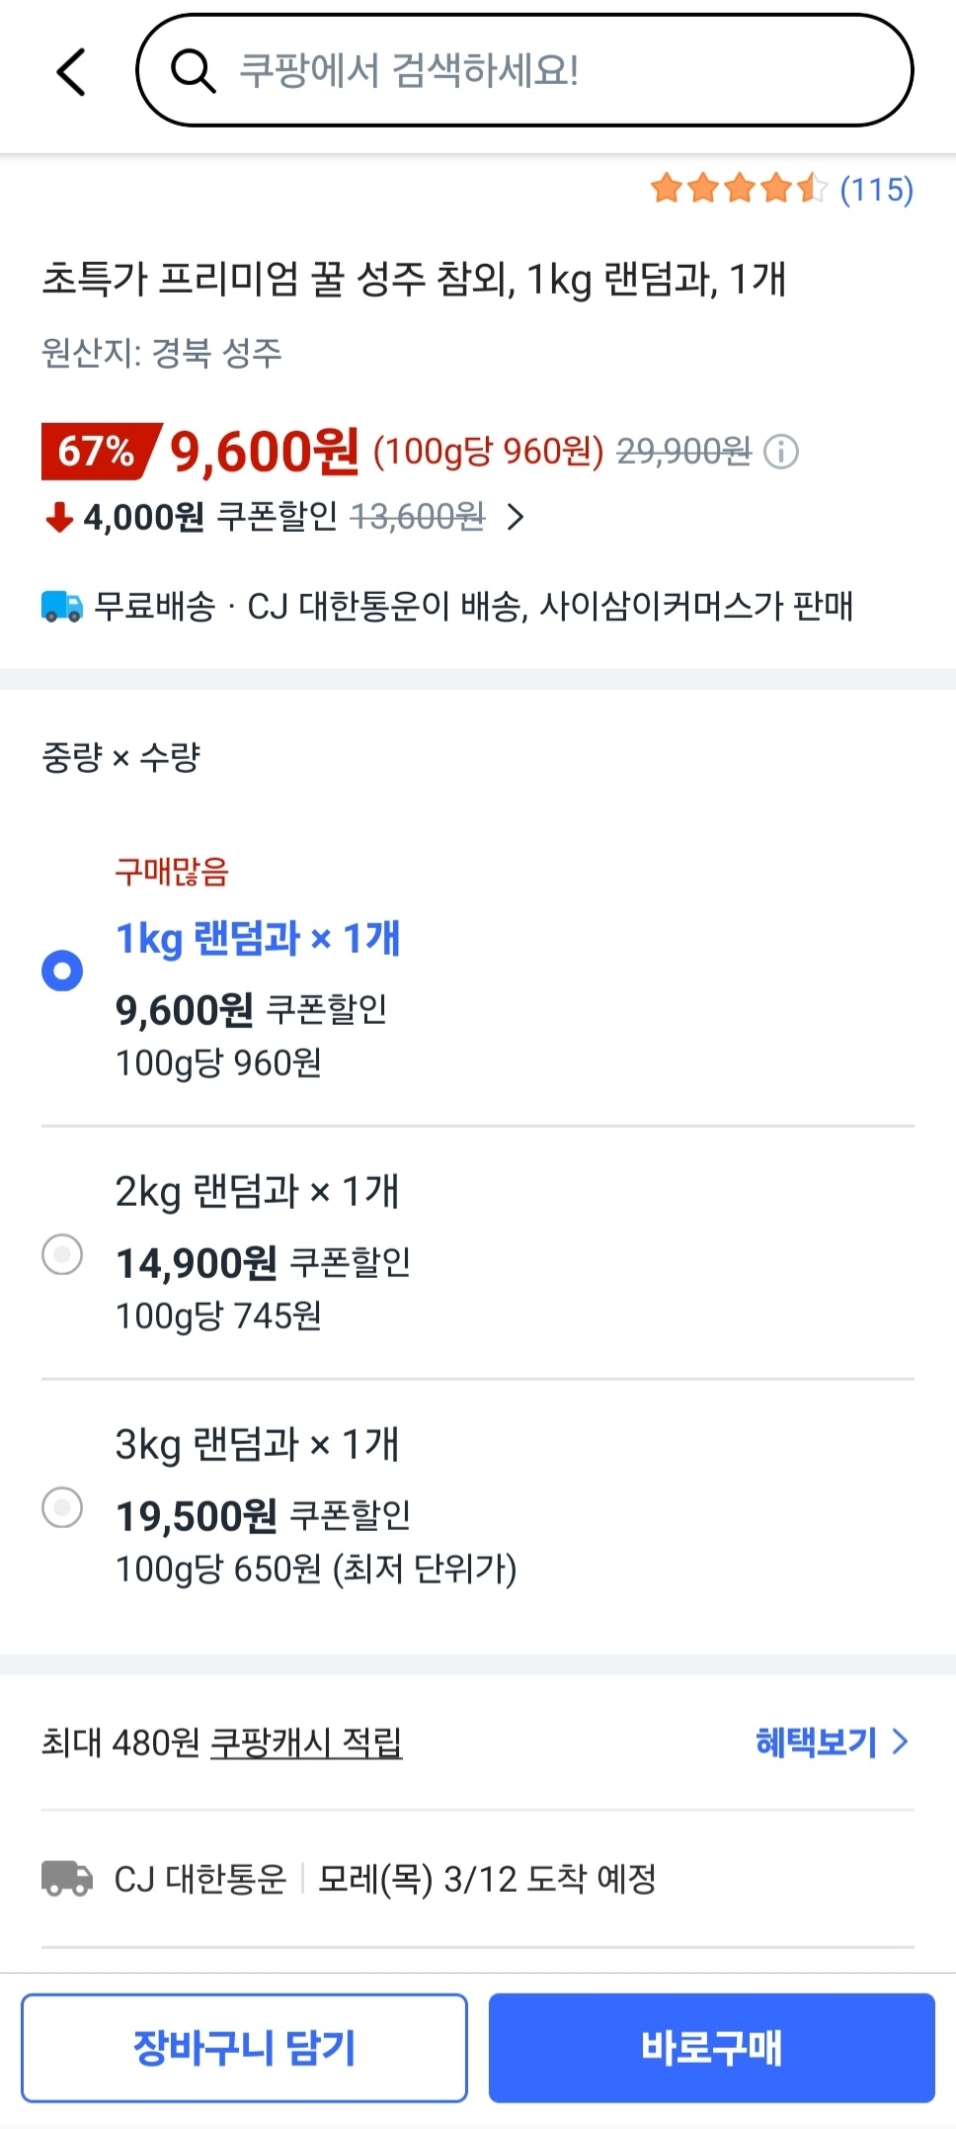This screenshot has width=956, height=2129.
Task: Tap the price info circle icon
Action: (781, 452)
